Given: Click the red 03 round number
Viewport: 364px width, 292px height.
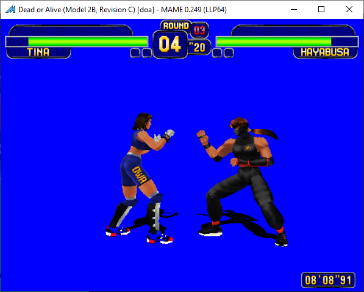Looking at the screenshot, I should tap(199, 30).
